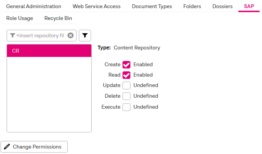Viewport: 262px width, 154px height.
Task: Select the SAP tab
Action: pyautogui.click(x=249, y=6)
